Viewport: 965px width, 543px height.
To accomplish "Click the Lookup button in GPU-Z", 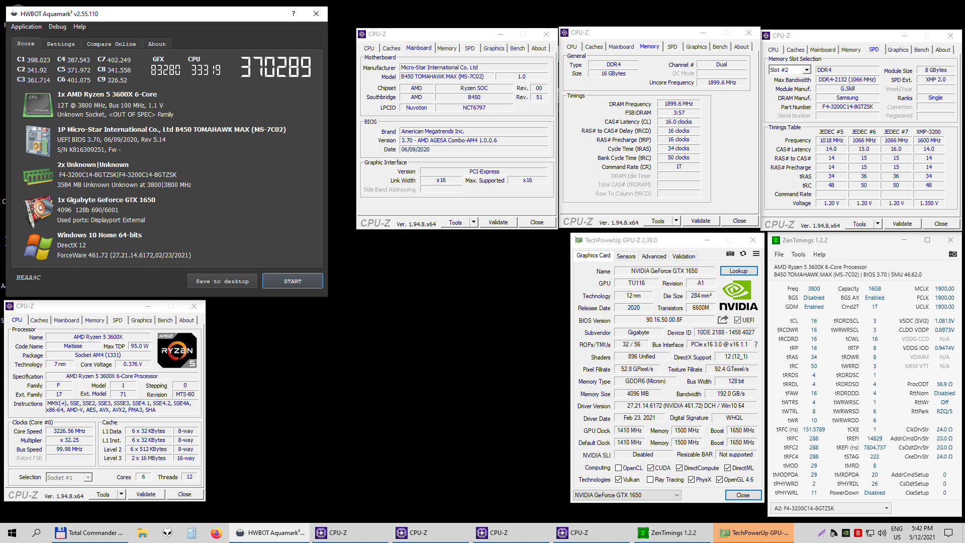I will [x=738, y=271].
